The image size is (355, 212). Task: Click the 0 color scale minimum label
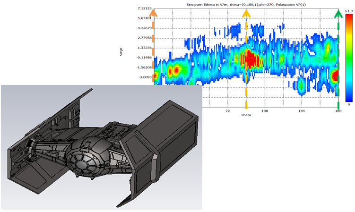tap(349, 104)
